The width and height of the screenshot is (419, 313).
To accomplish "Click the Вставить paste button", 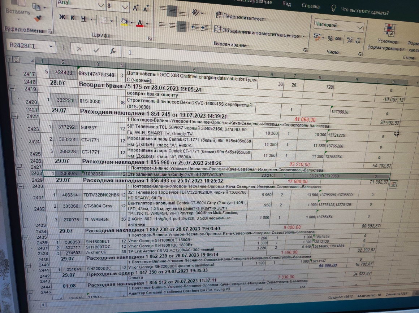I will 18,11.
